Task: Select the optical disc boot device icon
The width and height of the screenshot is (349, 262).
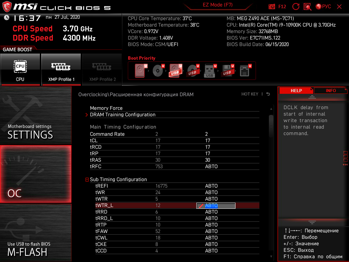Action: pos(158,71)
